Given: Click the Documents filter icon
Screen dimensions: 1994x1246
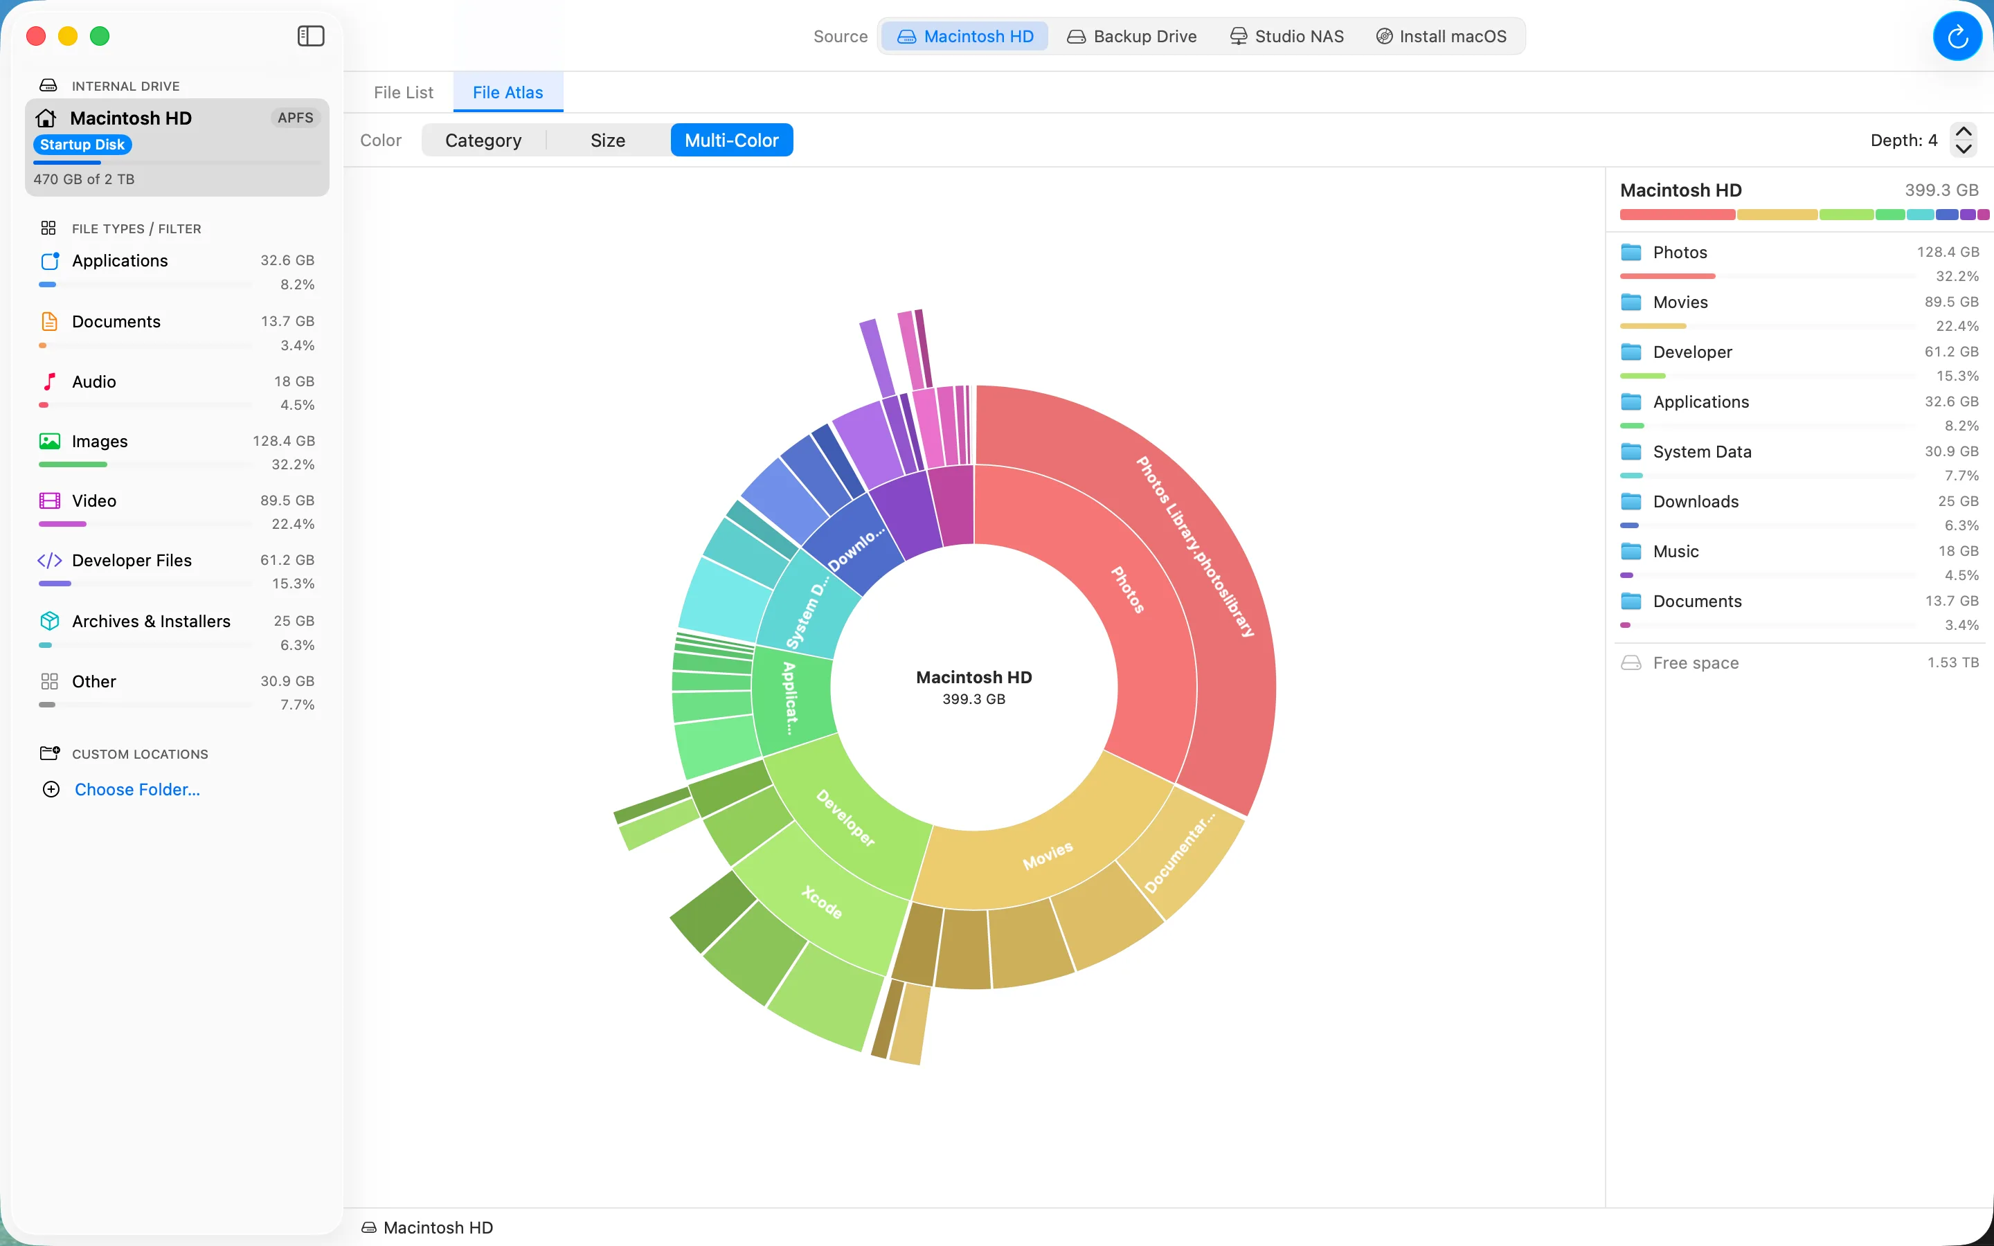Looking at the screenshot, I should pos(49,321).
